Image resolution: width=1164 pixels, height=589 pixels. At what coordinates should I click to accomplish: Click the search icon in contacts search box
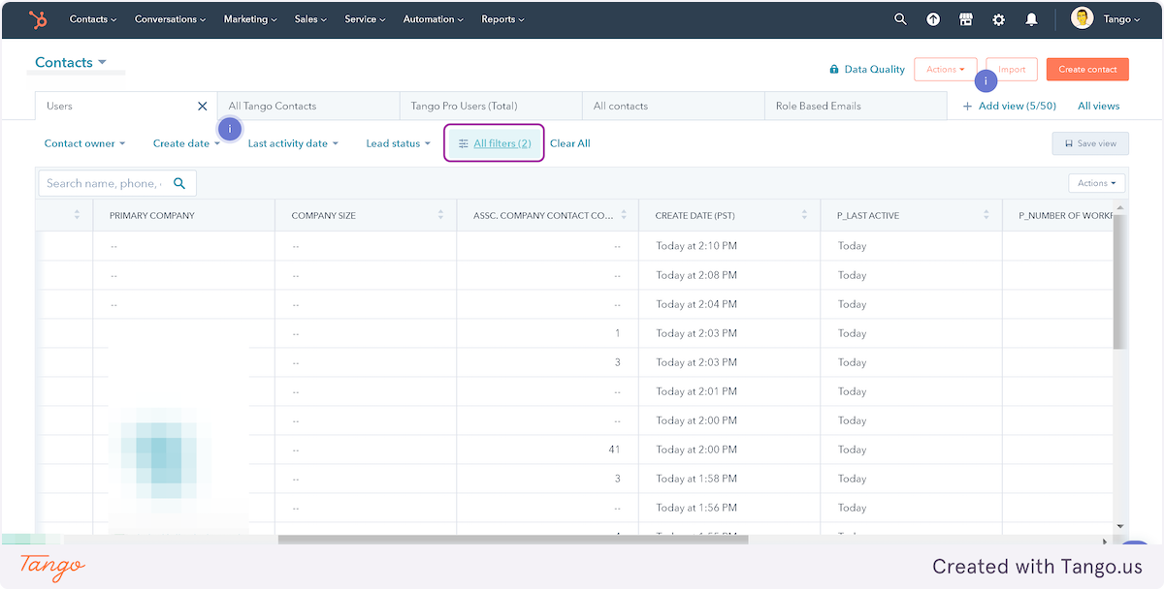tap(179, 183)
